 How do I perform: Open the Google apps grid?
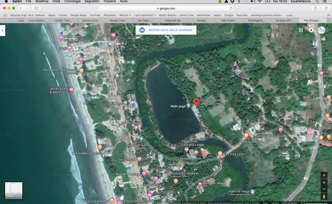[x=301, y=30]
